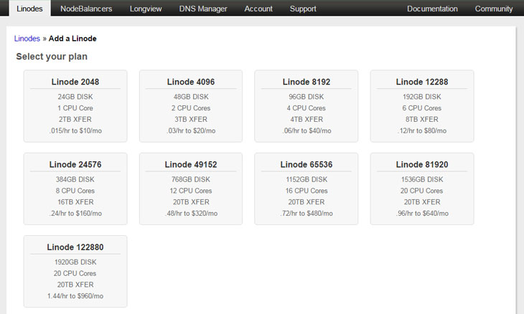This screenshot has height=314, width=524.
Task: Visit the Community link
Action: point(494,9)
